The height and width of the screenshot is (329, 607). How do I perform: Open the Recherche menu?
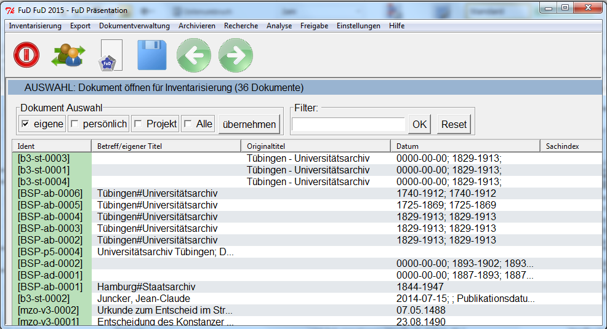pyautogui.click(x=241, y=26)
